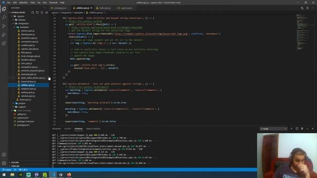
Task: Close the utilities.spec.js editor tab
Action: [91, 8]
